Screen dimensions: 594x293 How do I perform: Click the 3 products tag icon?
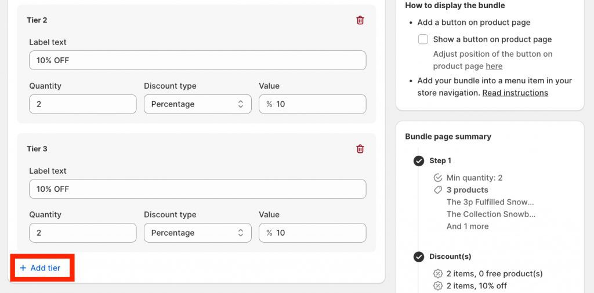(438, 190)
